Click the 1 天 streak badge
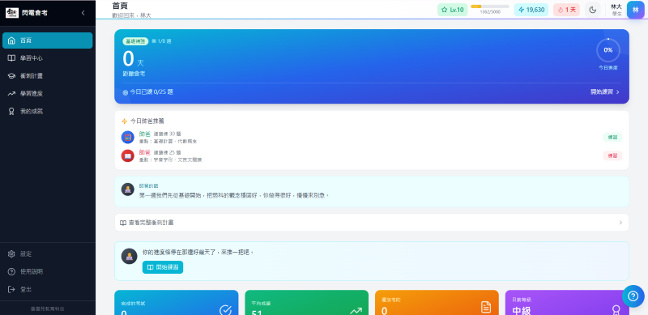 [566, 10]
